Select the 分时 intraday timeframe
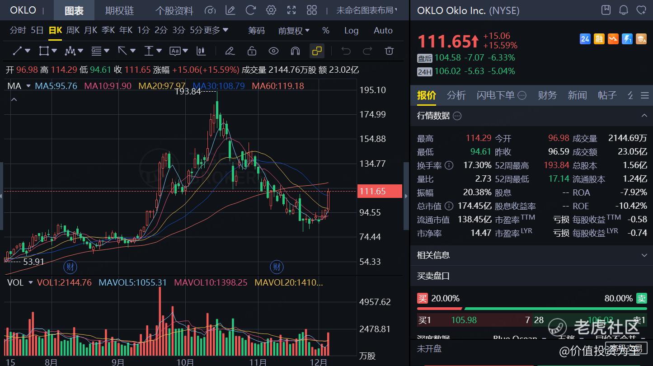The width and height of the screenshot is (653, 366). coord(18,30)
